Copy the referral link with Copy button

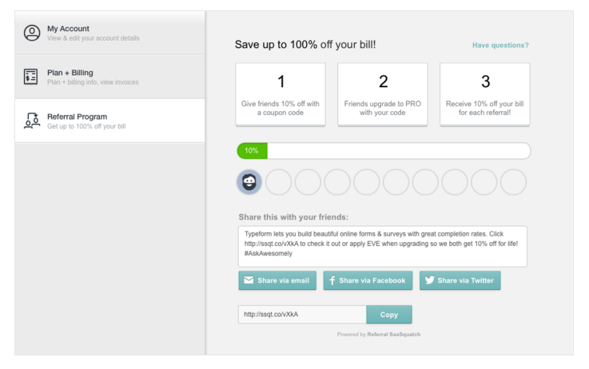[389, 315]
